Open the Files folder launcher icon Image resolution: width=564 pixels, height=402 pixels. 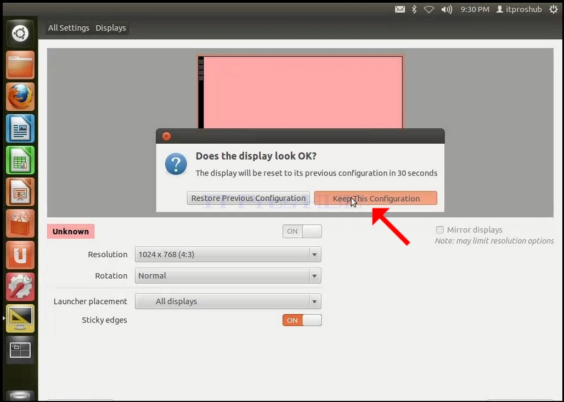pyautogui.click(x=20, y=65)
